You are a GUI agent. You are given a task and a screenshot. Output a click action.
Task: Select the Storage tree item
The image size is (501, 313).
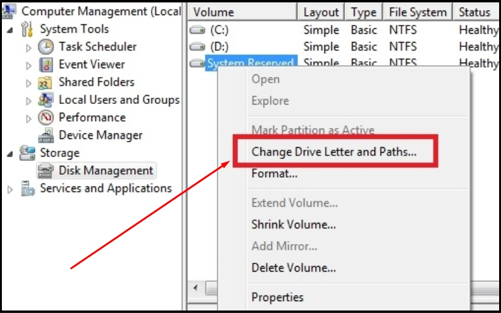(59, 153)
